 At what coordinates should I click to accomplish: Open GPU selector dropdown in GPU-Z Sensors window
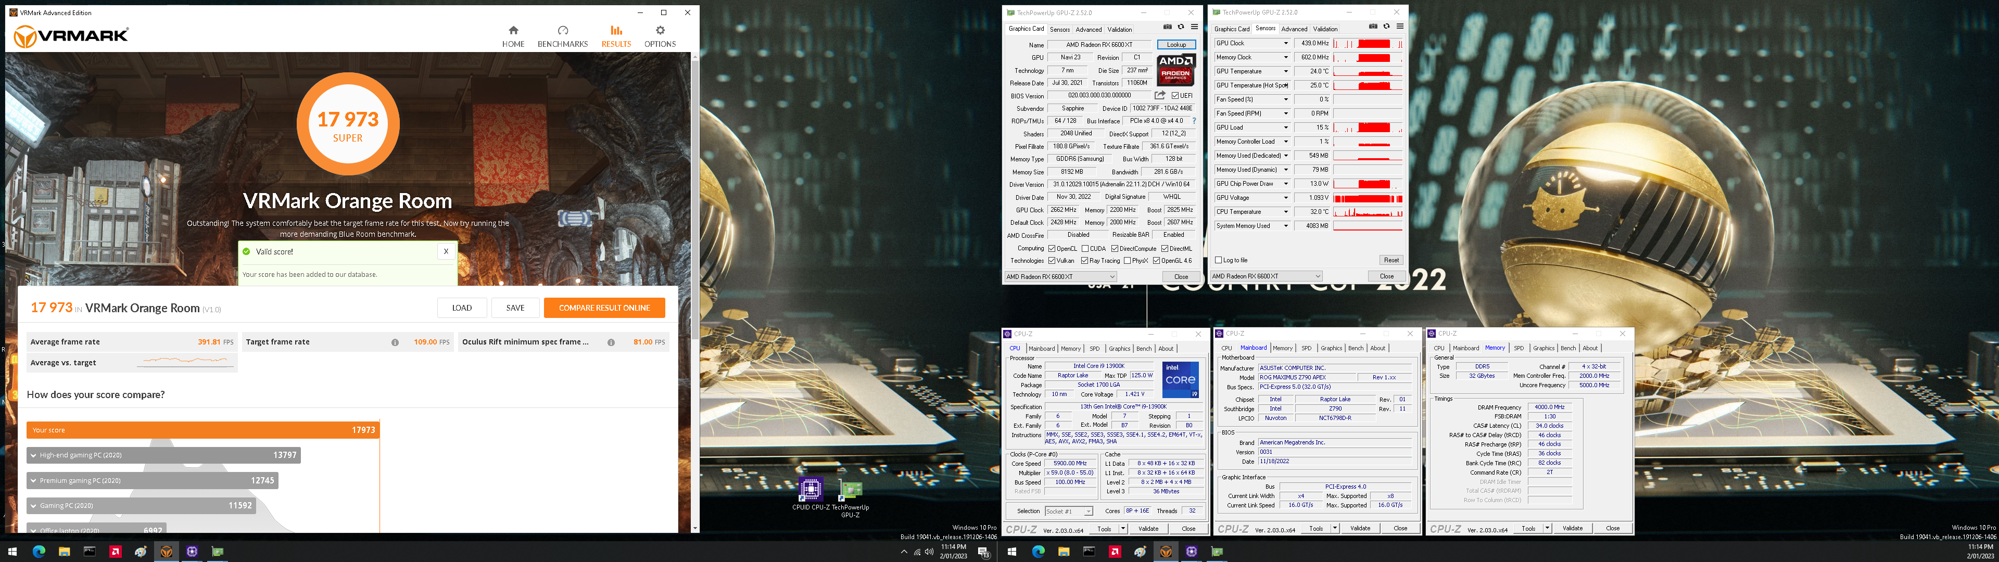coord(1266,276)
